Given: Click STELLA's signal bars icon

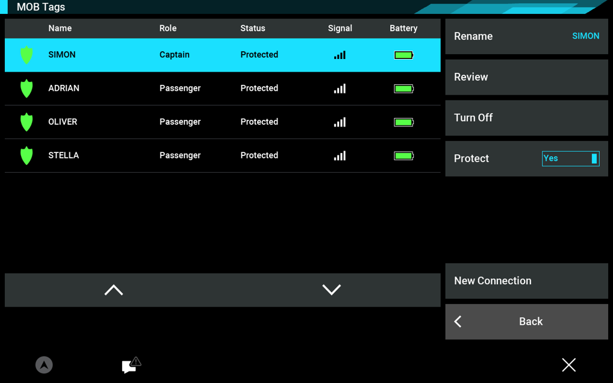Looking at the screenshot, I should coord(339,155).
